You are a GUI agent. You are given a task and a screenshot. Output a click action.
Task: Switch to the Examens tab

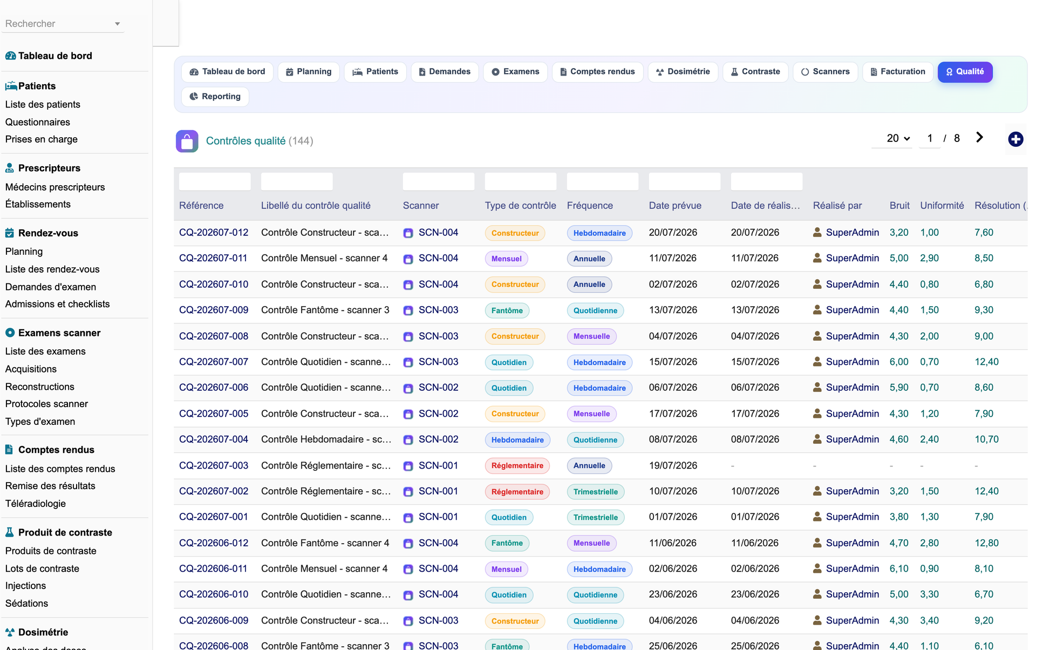coord(515,72)
